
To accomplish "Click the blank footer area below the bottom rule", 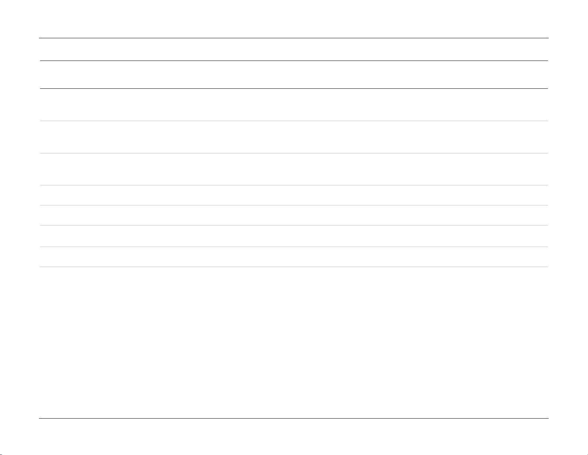I will (x=294, y=437).
